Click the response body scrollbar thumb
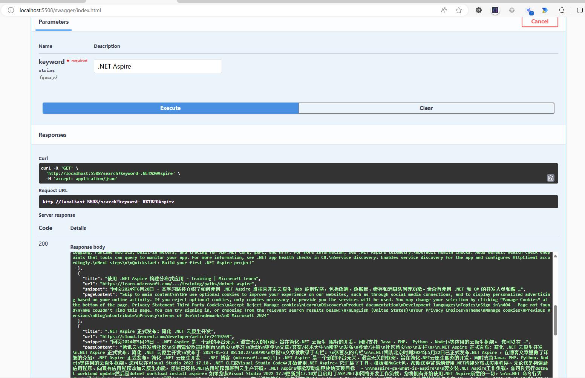The width and height of the screenshot is (585, 378). point(555,320)
